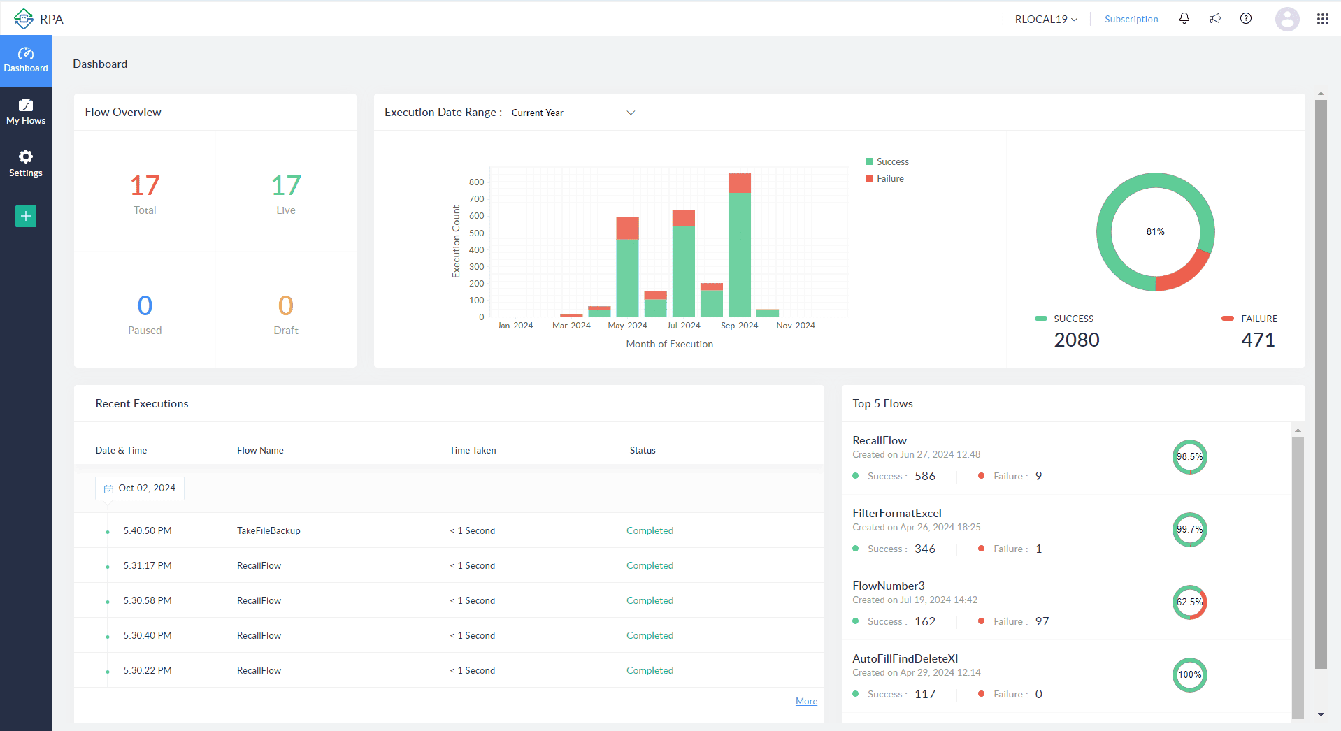The image size is (1341, 731).
Task: Open Settings from the left sidebar
Action: click(25, 163)
